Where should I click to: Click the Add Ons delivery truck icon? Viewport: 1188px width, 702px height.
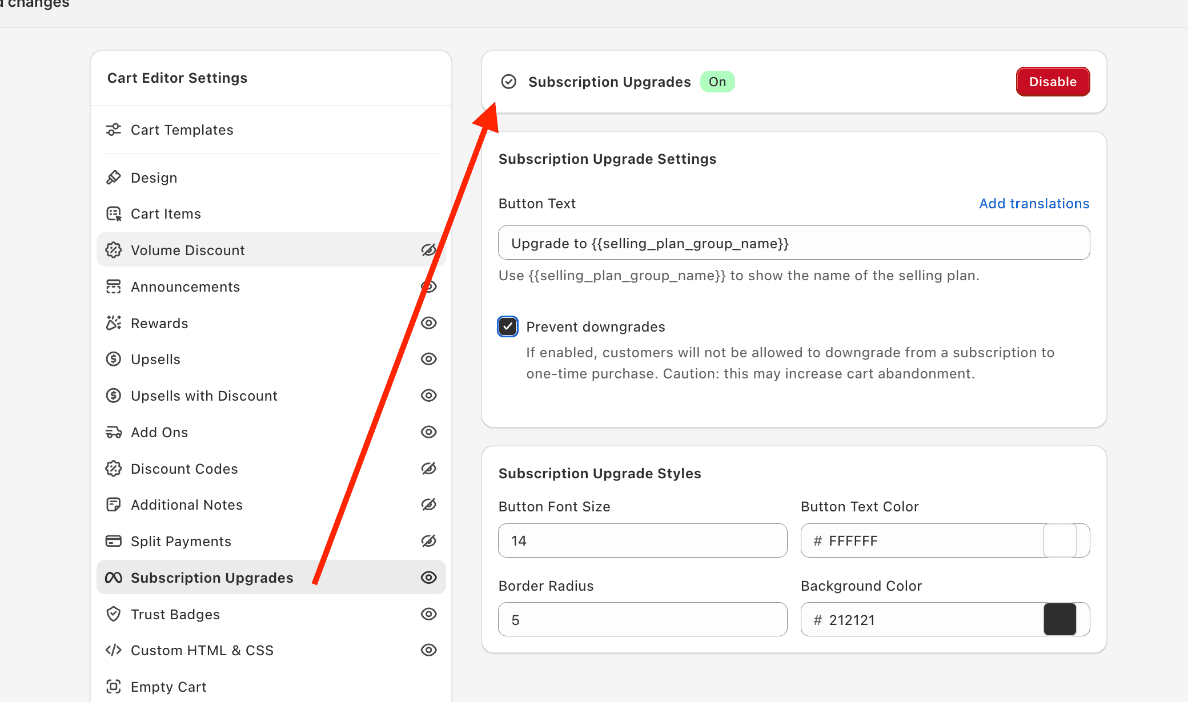pyautogui.click(x=114, y=432)
